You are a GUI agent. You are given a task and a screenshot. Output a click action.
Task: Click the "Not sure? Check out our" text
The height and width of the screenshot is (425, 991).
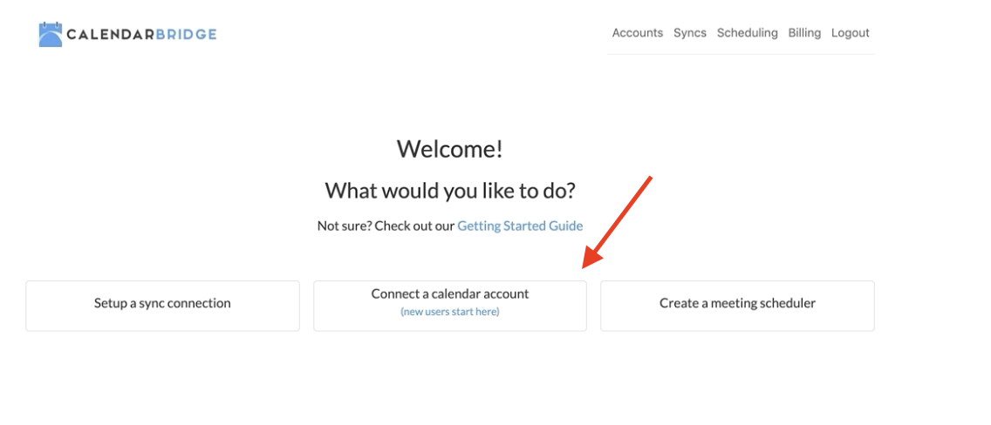coord(386,226)
